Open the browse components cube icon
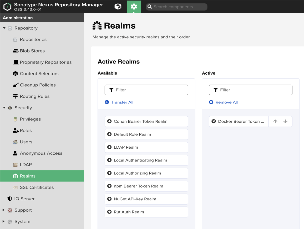Screen dimensions: 304x229 coord(118,7)
